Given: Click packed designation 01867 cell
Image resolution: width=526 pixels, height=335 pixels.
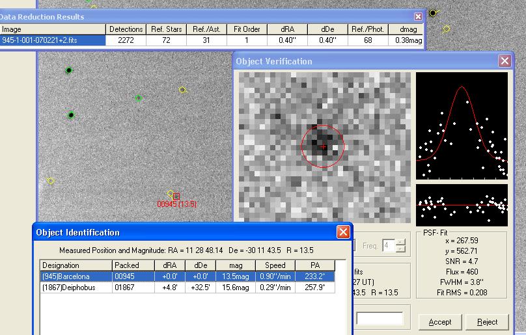Looking at the screenshot, I should click(133, 288).
